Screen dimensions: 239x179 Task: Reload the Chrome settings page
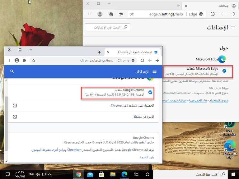(x=142, y=60)
